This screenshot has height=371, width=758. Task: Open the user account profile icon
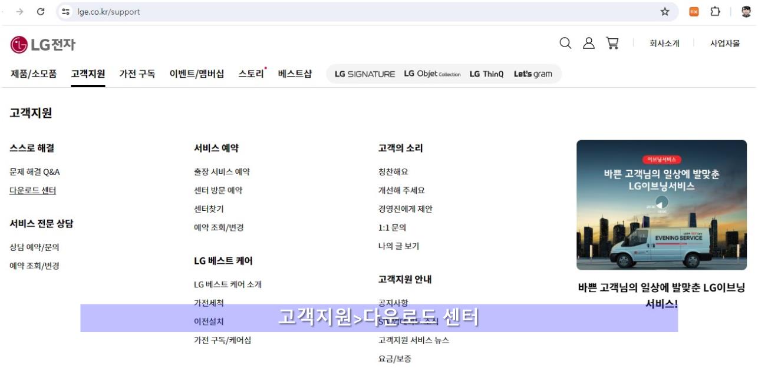pos(588,43)
